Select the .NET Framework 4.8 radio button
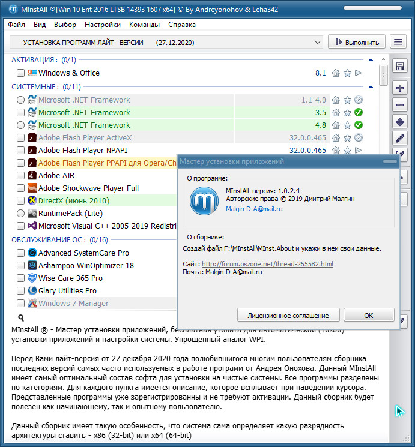 pos(20,125)
